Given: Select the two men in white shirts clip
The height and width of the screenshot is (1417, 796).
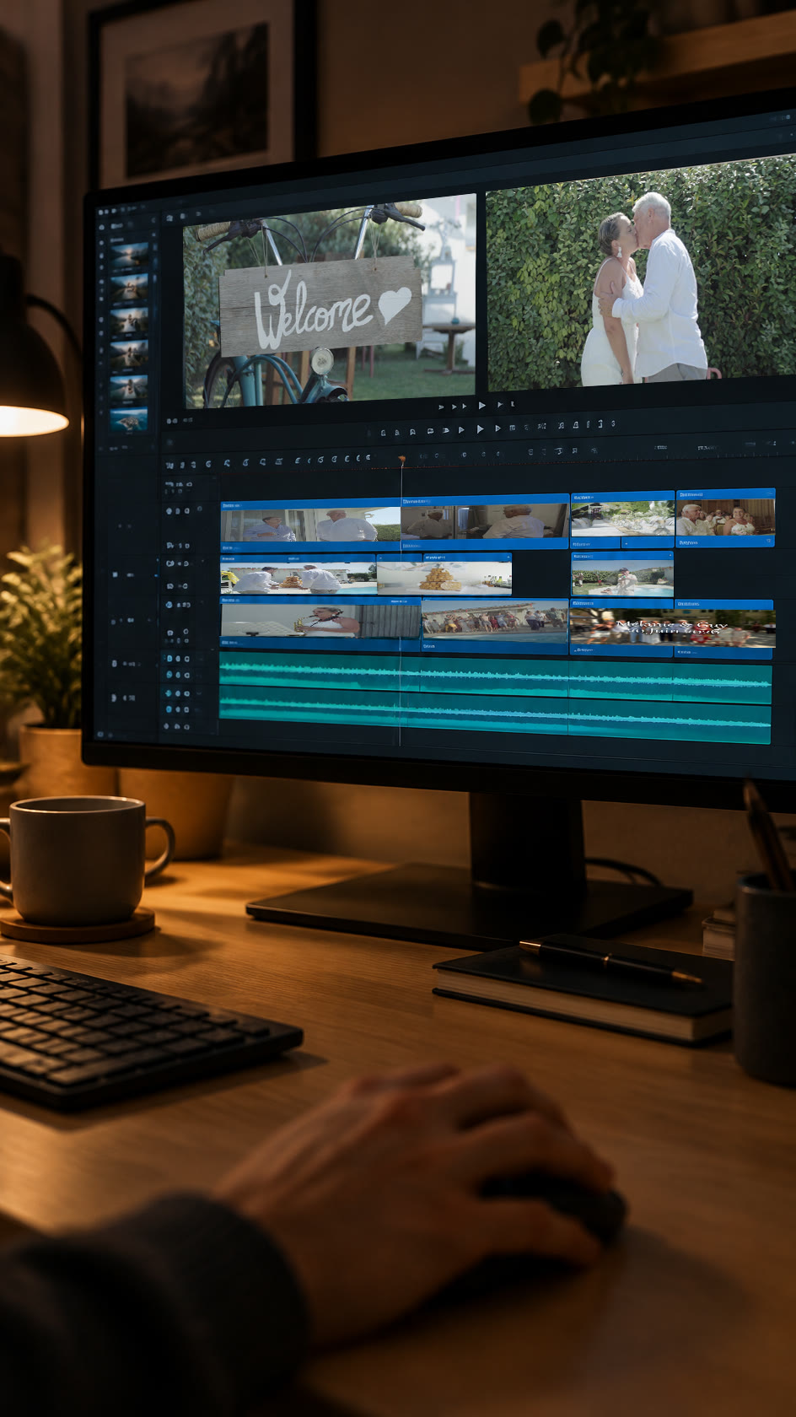Looking at the screenshot, I should pos(310,525).
